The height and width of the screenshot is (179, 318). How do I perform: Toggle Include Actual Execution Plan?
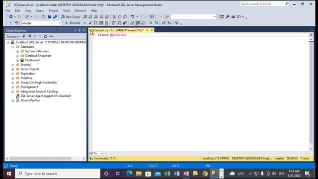click(x=114, y=23)
